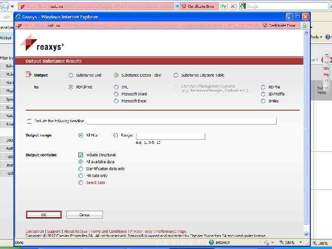This screenshot has height=249, width=332.
Task: Toggle Include Structures checkbox
Action: (x=81, y=155)
